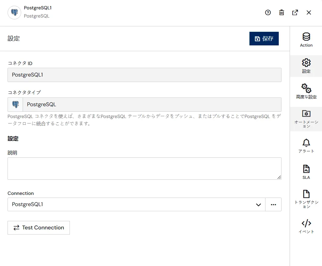Click the コネクタ ID input field
The height and width of the screenshot is (266, 322).
click(144, 75)
